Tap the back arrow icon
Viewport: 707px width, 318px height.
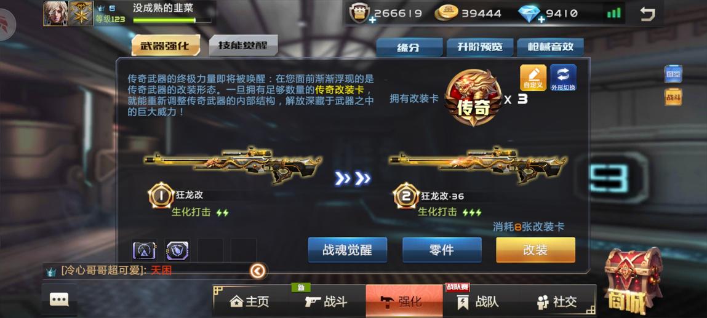[x=647, y=14]
